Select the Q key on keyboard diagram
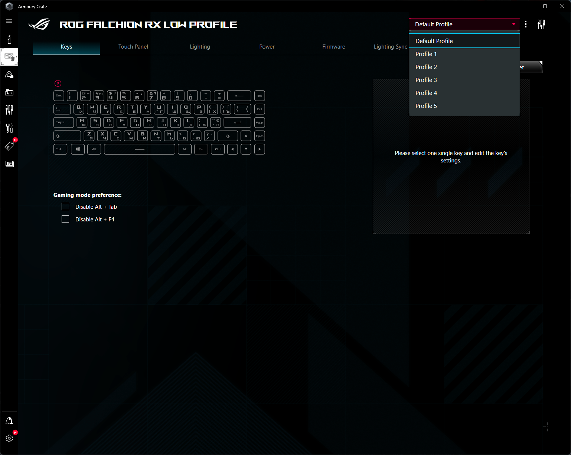The height and width of the screenshot is (455, 571). point(79,109)
